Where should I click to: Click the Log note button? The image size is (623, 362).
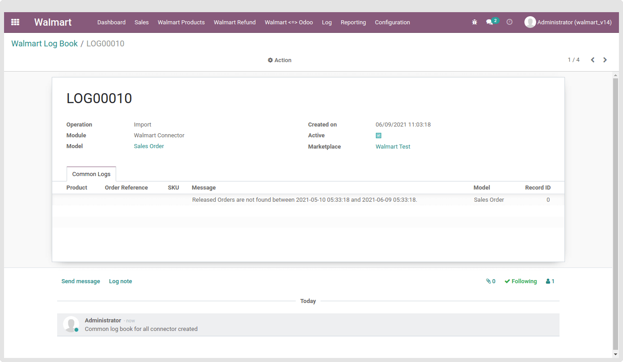(121, 281)
